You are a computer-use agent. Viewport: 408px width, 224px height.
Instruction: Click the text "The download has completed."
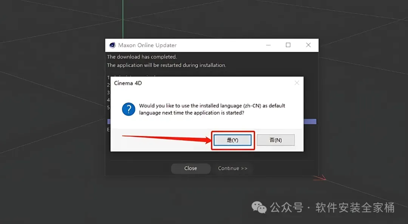(x=142, y=57)
